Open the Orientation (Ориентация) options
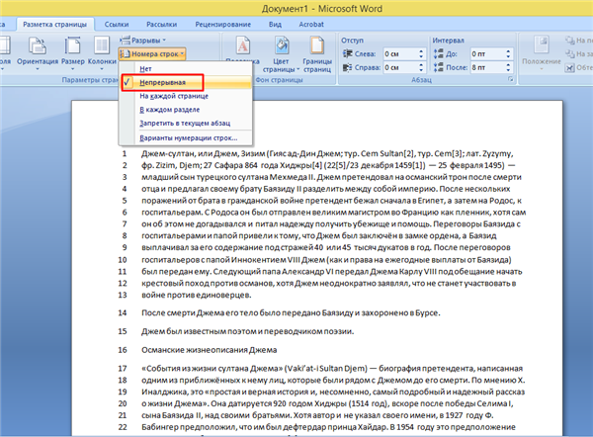Image resolution: width=593 pixels, height=437 pixels. [38, 52]
